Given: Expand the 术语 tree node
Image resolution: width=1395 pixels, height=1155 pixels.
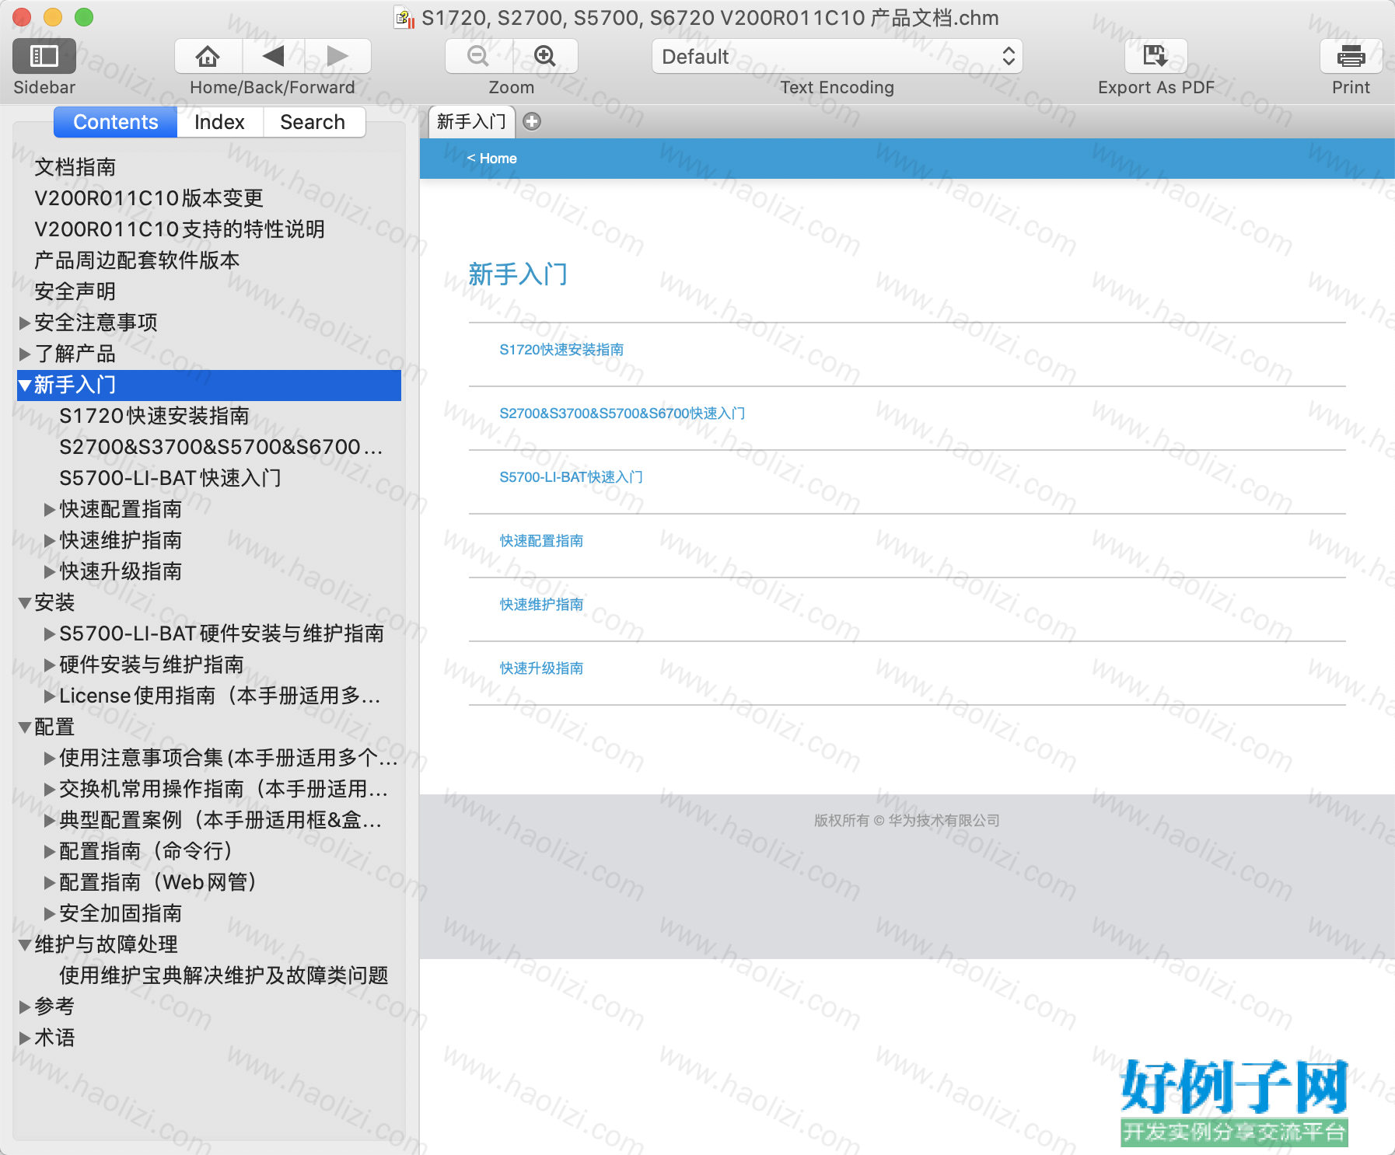Looking at the screenshot, I should pyautogui.click(x=25, y=1038).
